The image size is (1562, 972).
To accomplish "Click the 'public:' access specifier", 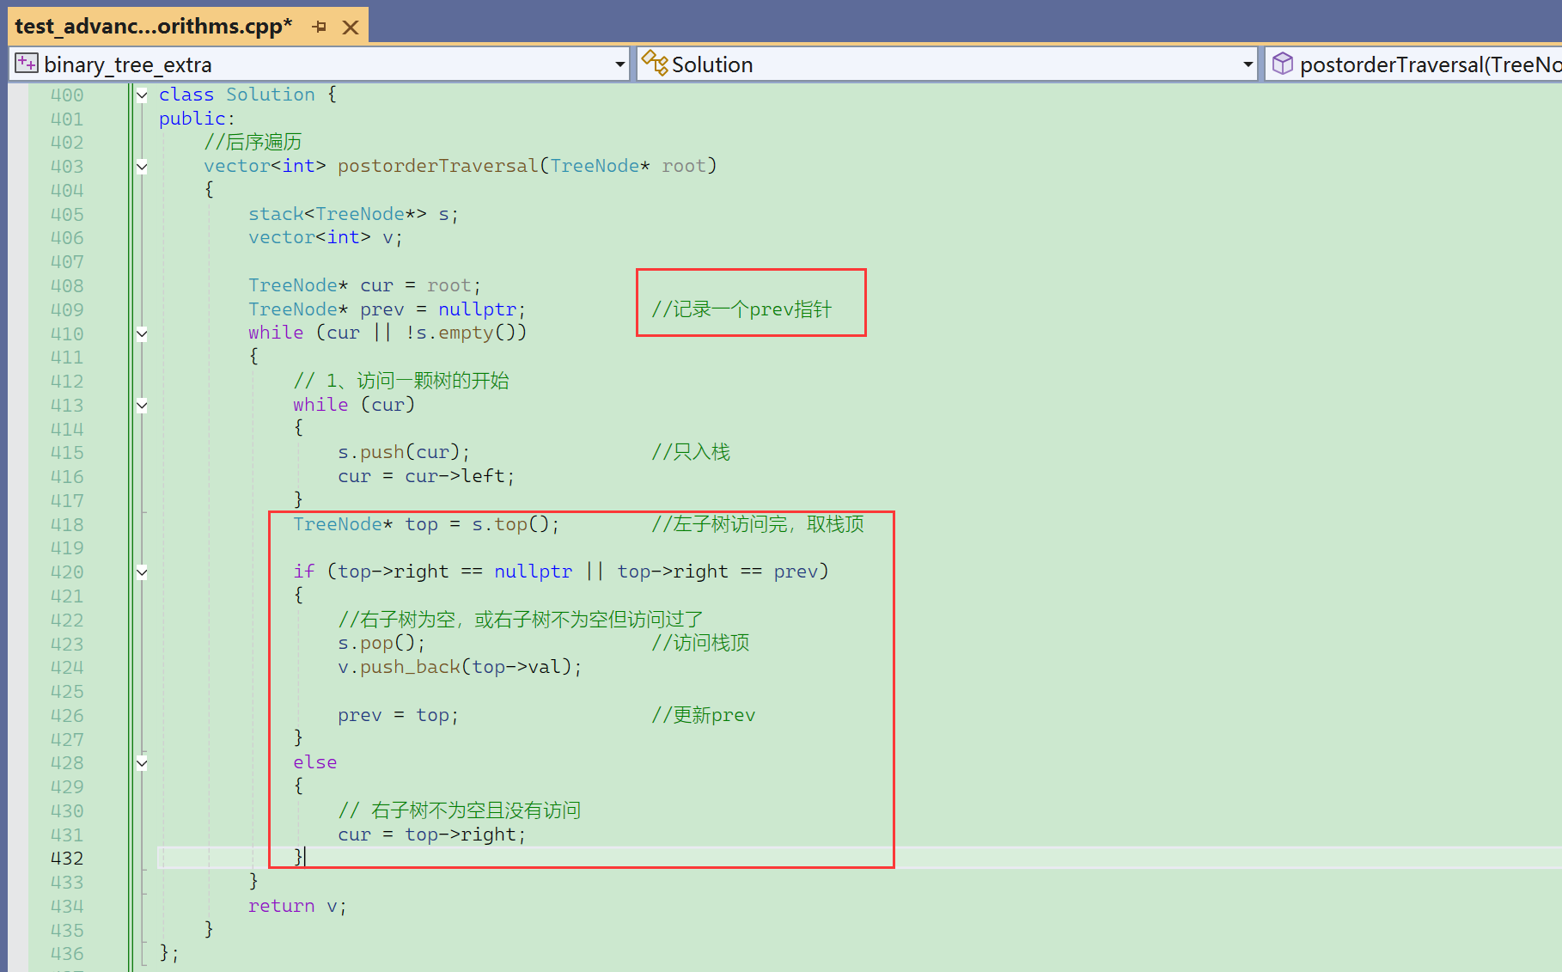I will pyautogui.click(x=197, y=119).
